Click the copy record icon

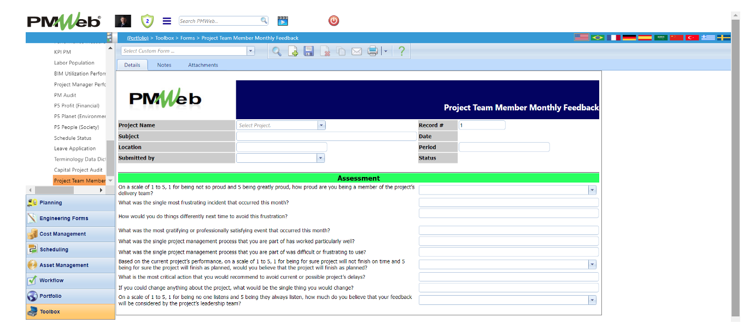(x=341, y=51)
